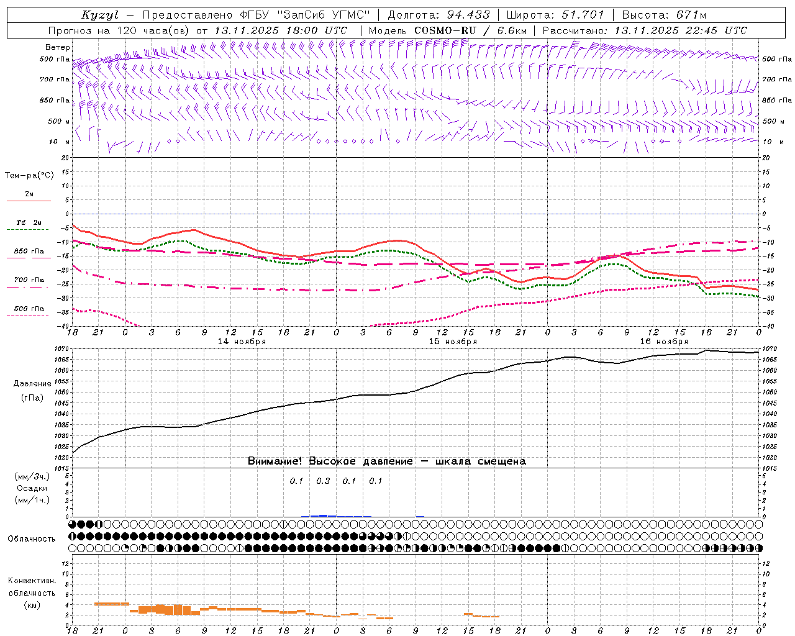Image resolution: width=795 pixels, height=636 pixels.
Task: Click the Долгота: 94.433 value
Action: (x=439, y=15)
